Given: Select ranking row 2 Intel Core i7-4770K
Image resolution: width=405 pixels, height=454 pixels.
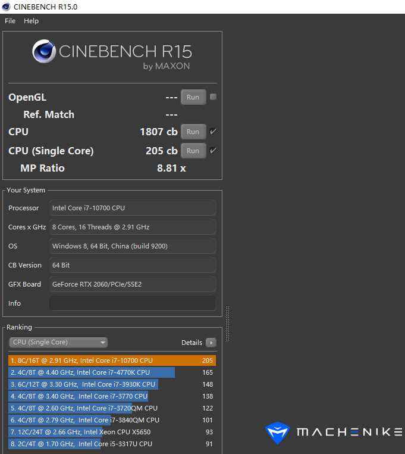Looking at the screenshot, I should [x=112, y=372].
